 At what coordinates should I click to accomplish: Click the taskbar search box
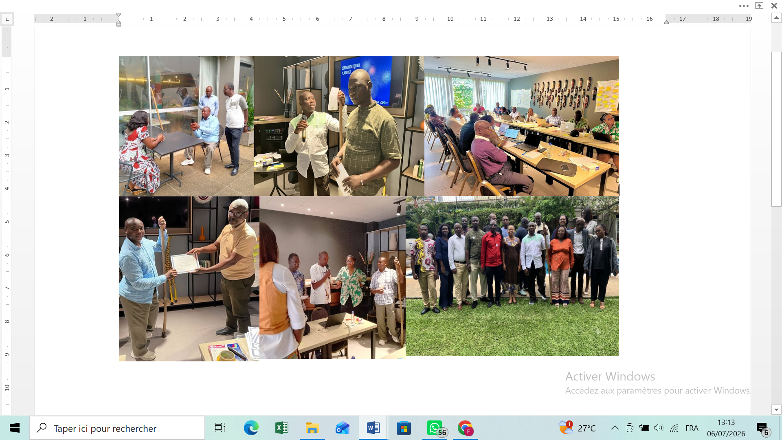[x=117, y=428]
